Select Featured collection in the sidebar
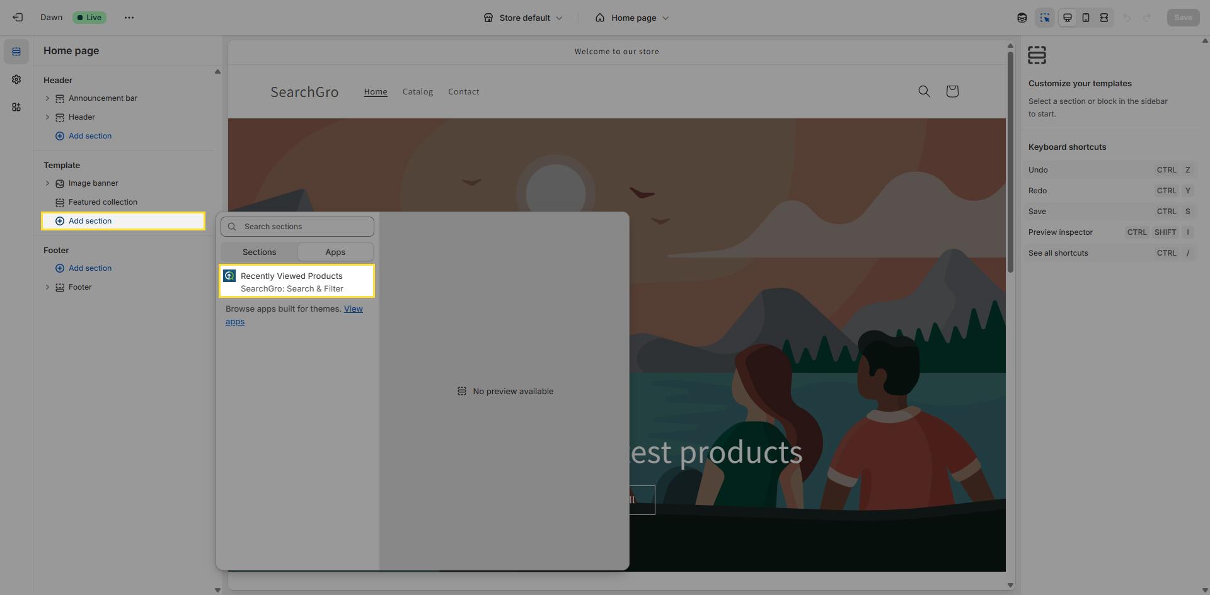 click(103, 202)
